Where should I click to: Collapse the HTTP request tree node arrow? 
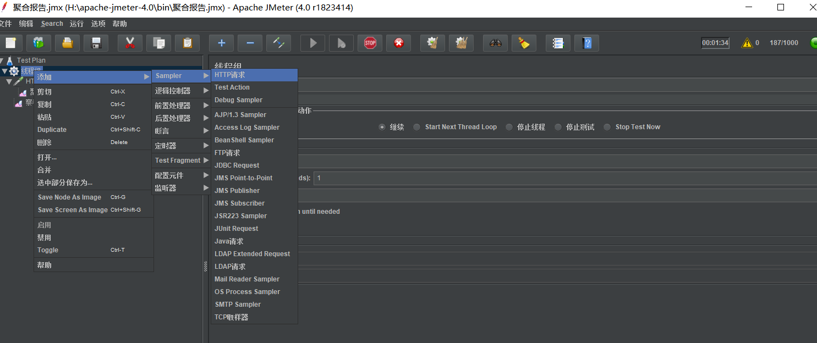click(9, 81)
